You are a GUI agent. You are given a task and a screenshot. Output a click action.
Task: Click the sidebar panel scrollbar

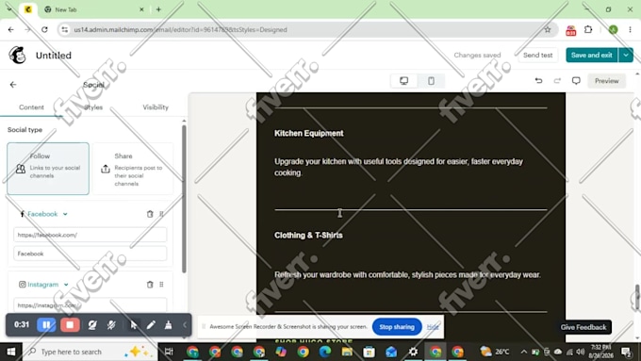coord(184,199)
